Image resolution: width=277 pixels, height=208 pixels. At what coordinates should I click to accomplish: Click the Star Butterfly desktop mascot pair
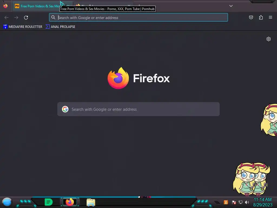pos(252,179)
